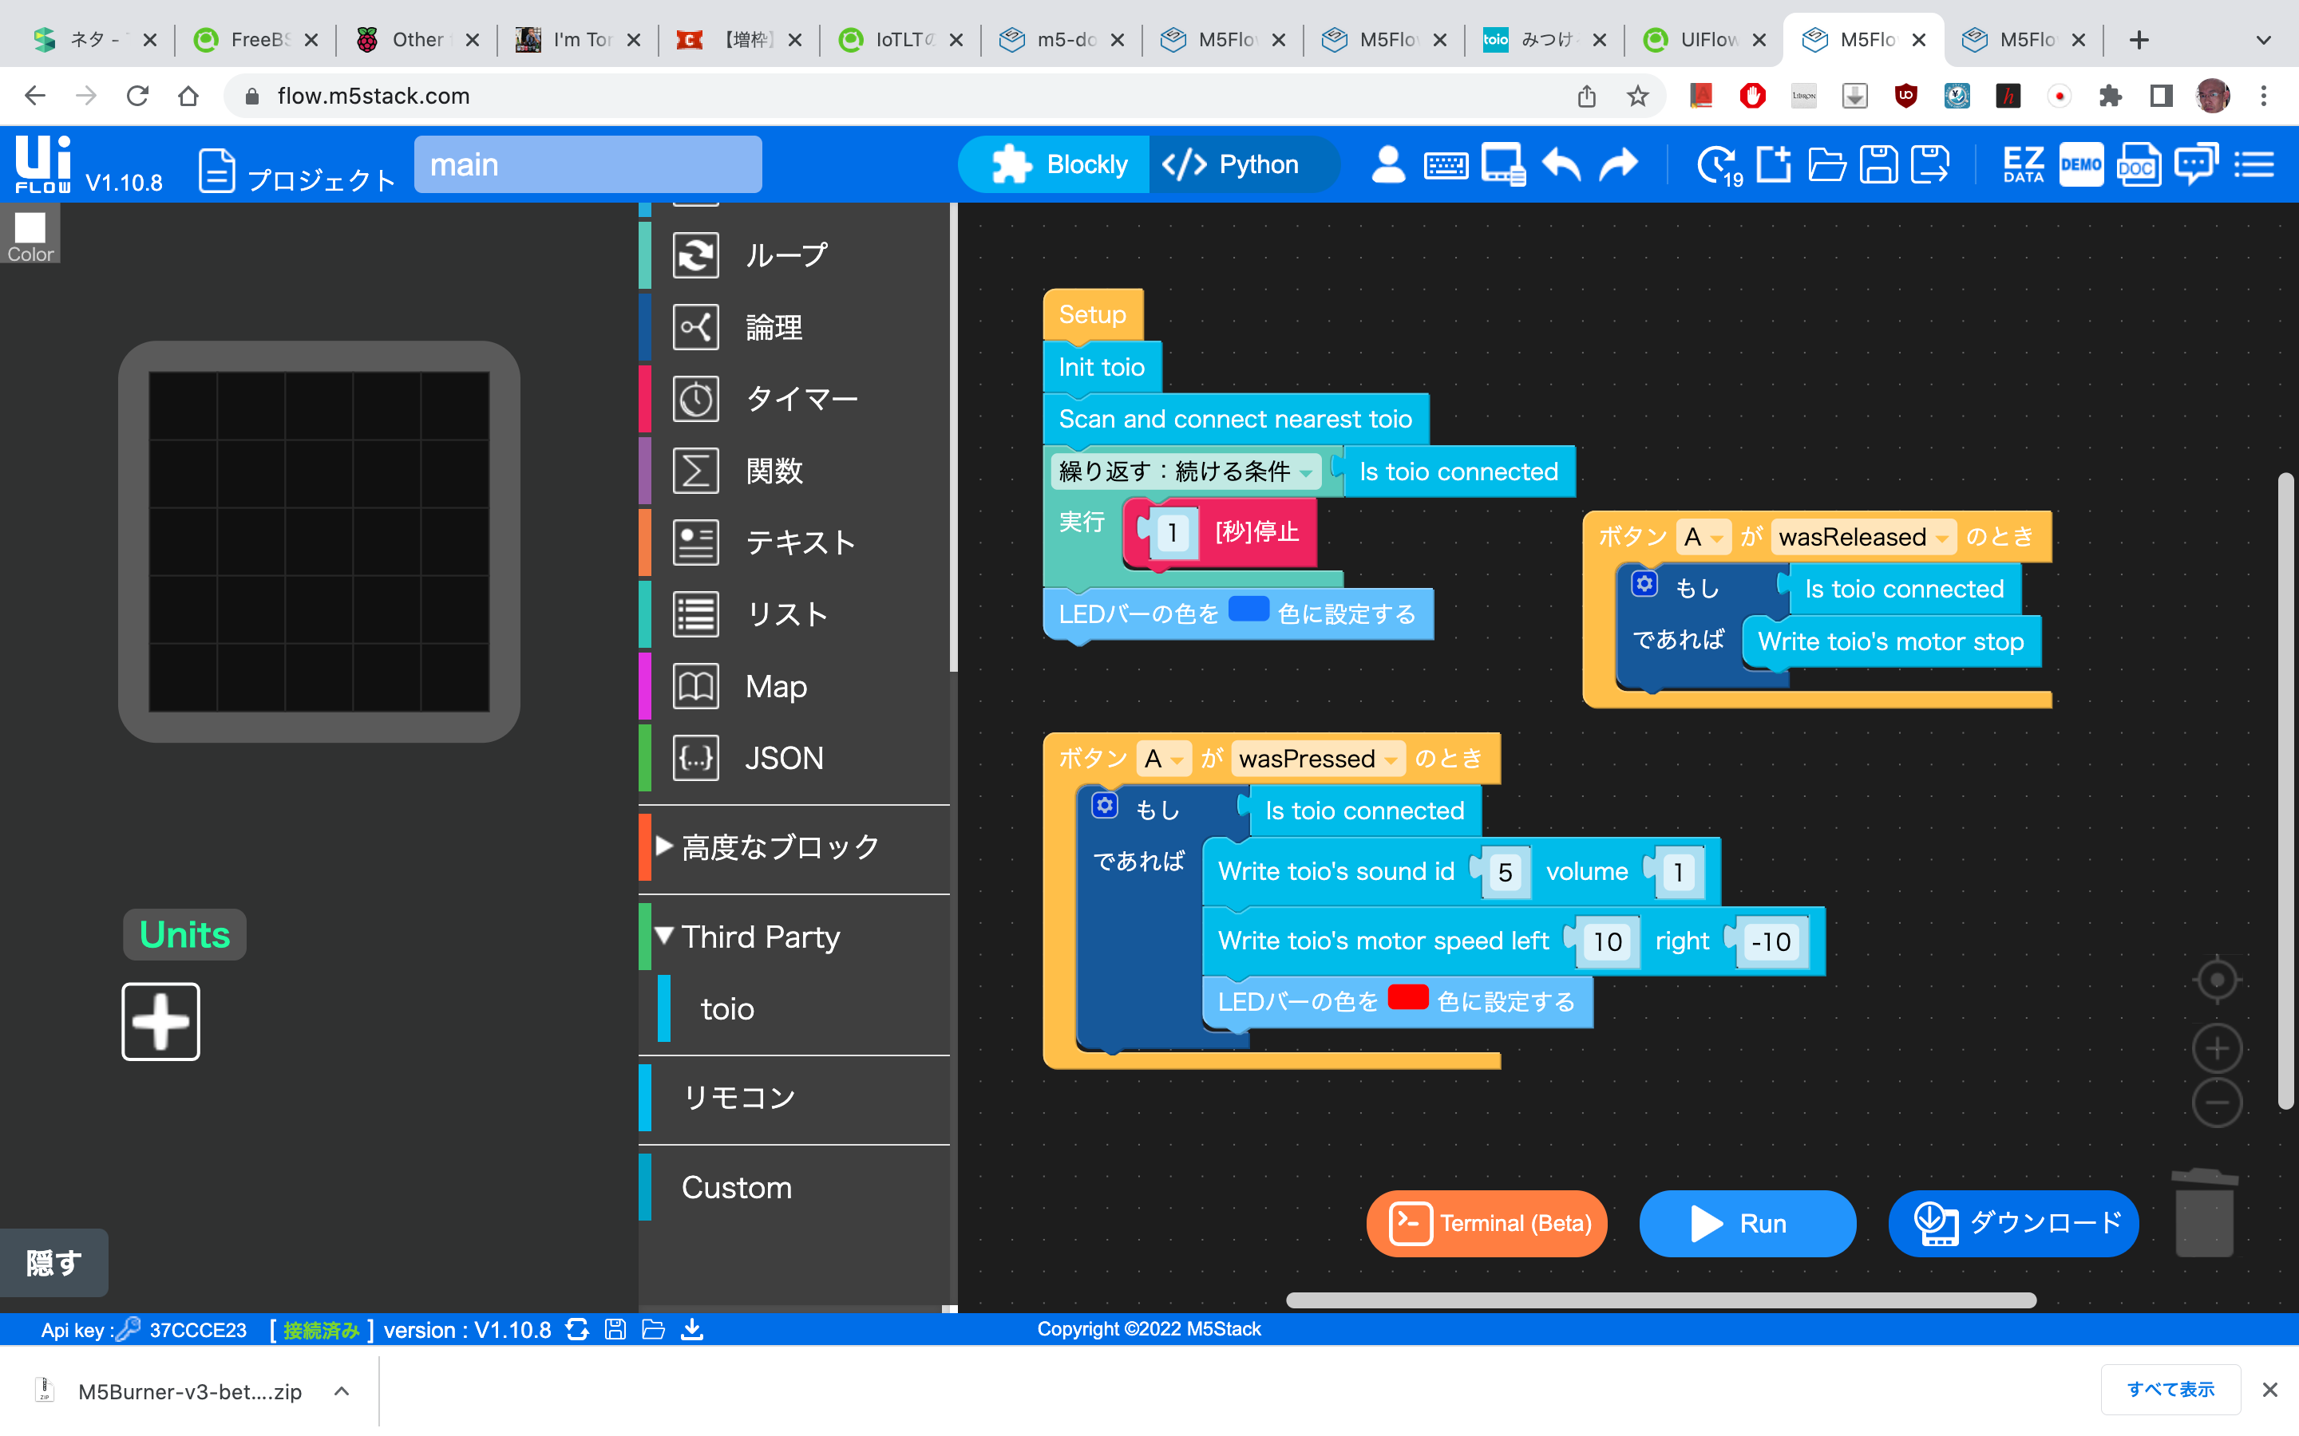
Task: Click the Save project icon
Action: [1879, 164]
